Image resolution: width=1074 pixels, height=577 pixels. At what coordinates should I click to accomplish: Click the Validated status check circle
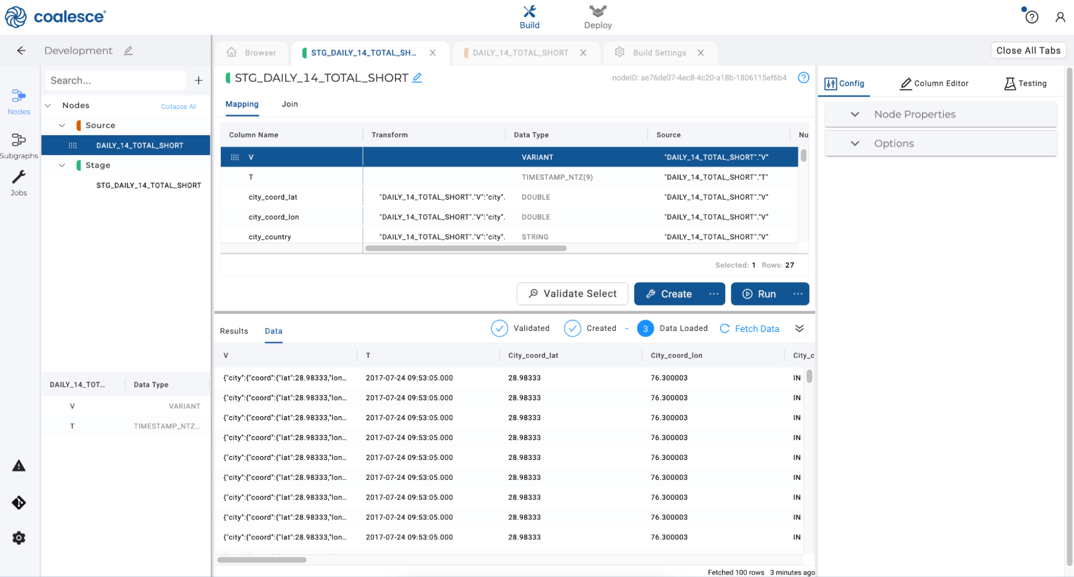[x=499, y=328]
